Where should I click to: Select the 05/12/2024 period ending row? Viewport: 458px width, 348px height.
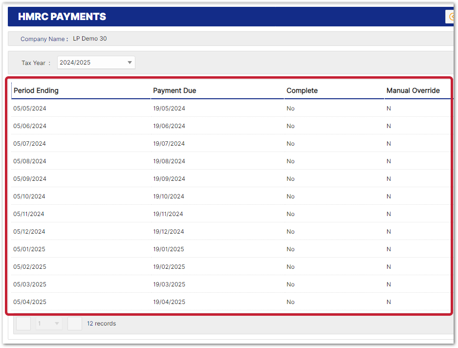pos(29,232)
